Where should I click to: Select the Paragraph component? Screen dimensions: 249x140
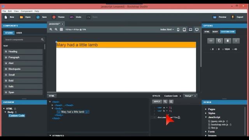pos(23,57)
